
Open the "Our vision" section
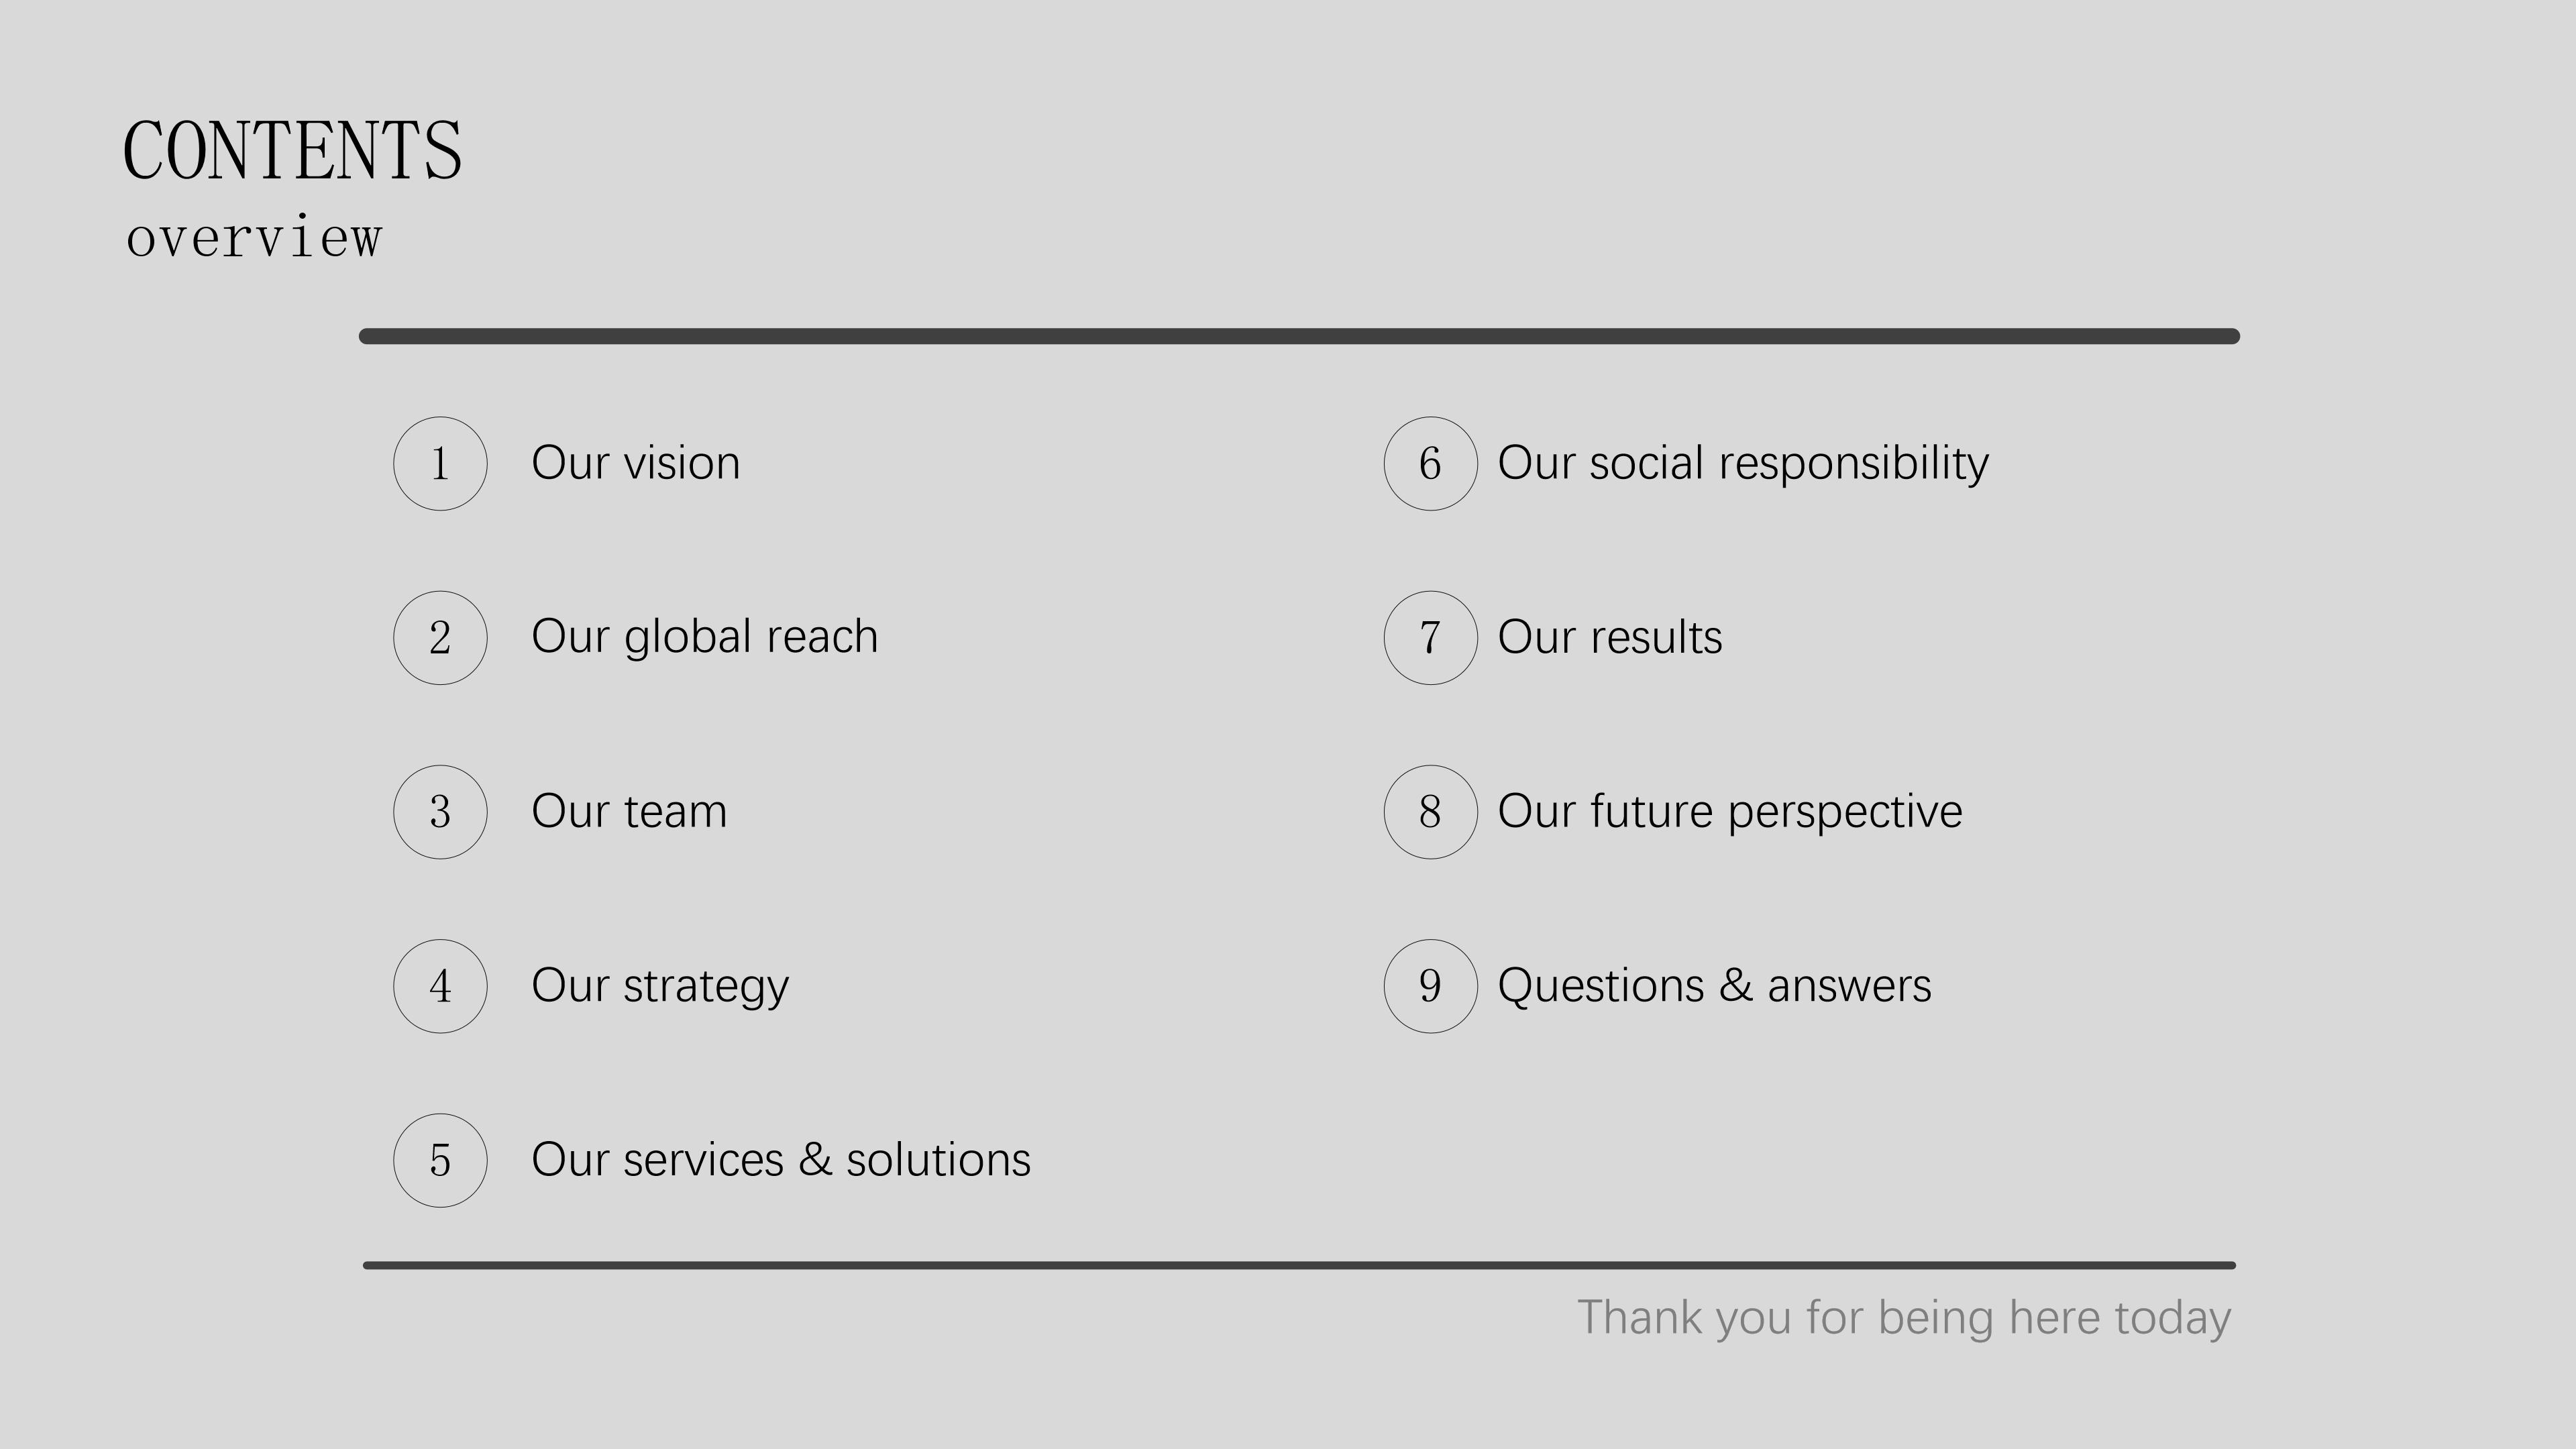tap(636, 463)
